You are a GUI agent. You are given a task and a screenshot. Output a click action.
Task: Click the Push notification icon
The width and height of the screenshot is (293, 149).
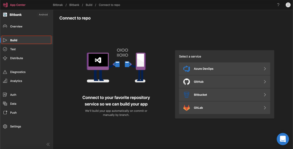pos(5,113)
